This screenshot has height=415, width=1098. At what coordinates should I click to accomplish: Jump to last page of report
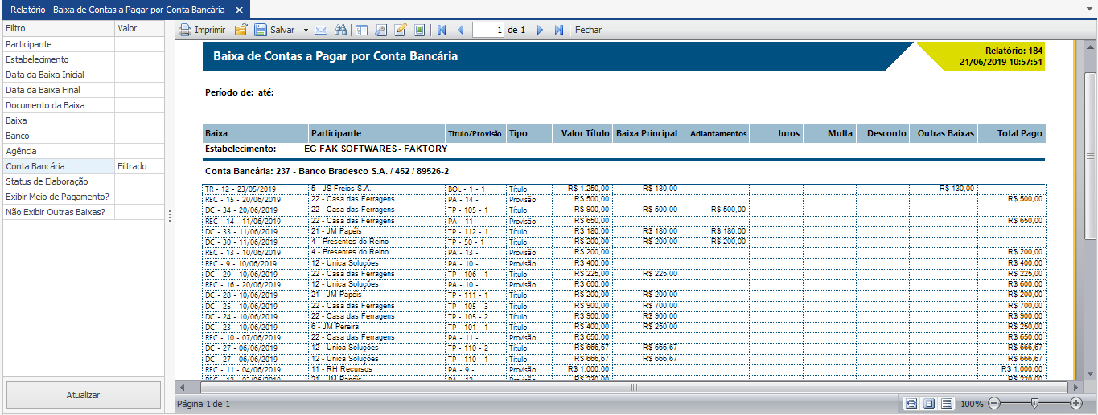tap(559, 30)
